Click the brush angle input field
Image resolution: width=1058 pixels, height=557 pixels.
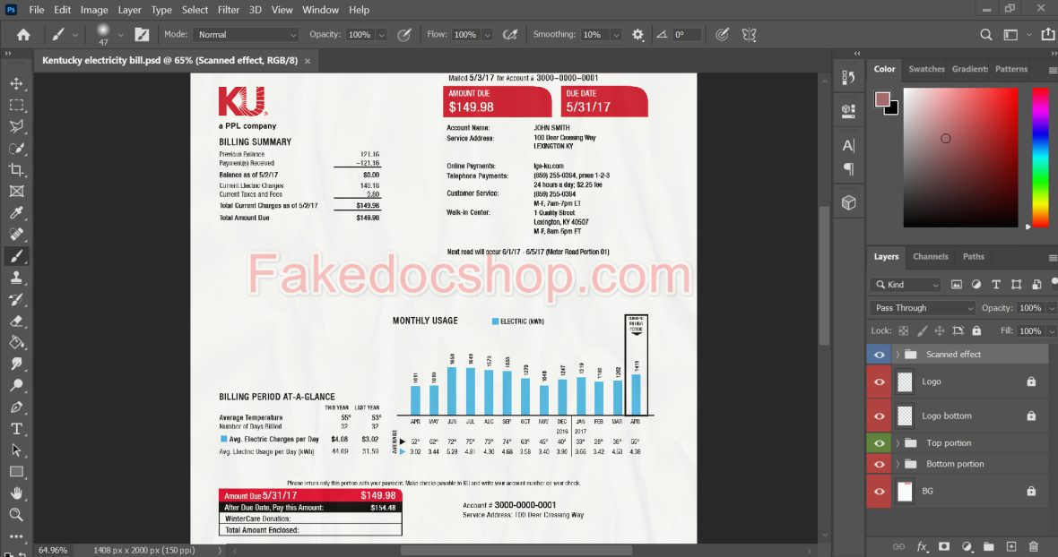(686, 34)
